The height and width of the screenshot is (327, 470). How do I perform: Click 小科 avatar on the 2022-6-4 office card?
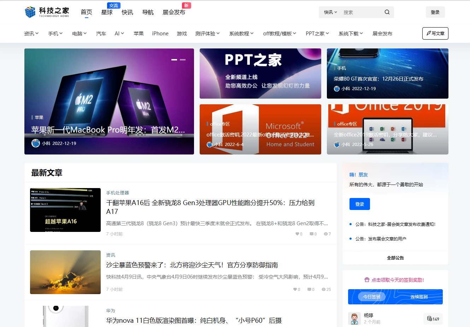click(x=210, y=144)
